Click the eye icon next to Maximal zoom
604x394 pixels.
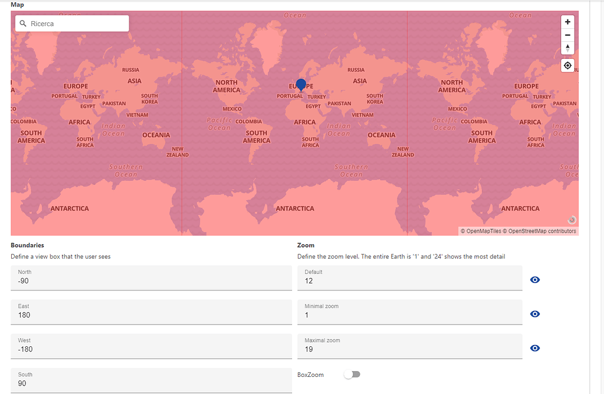pyautogui.click(x=535, y=348)
